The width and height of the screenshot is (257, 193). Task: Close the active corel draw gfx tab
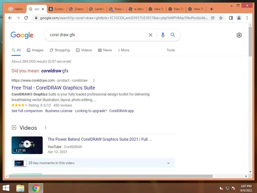[43, 9]
